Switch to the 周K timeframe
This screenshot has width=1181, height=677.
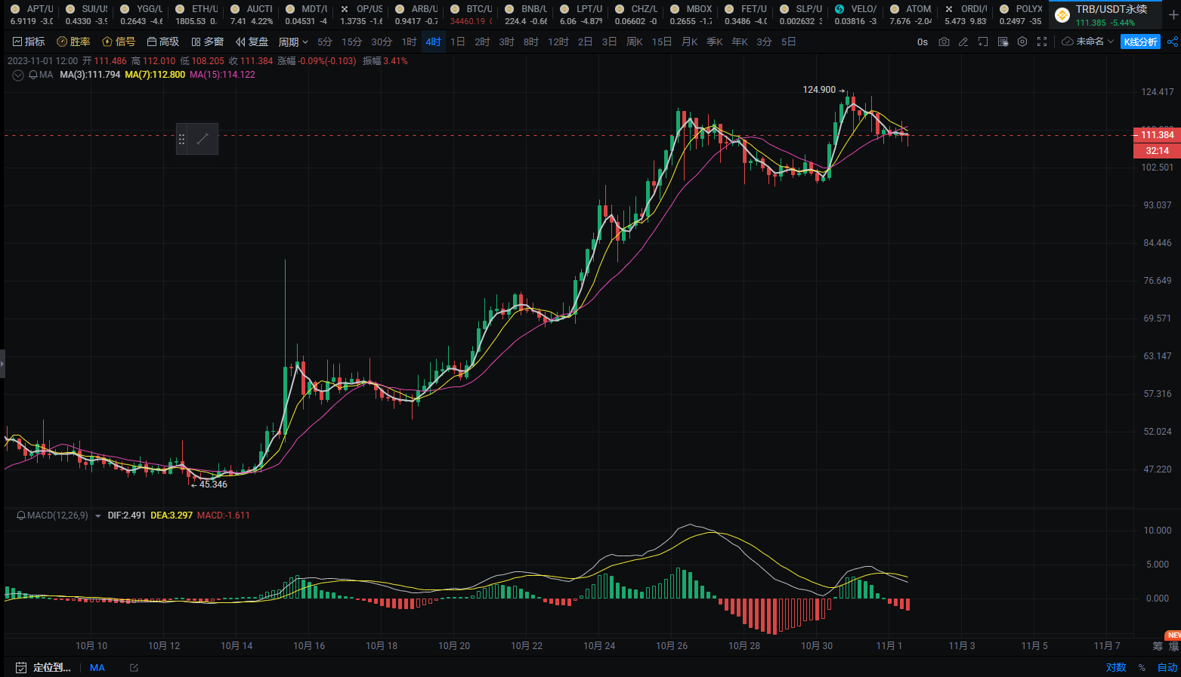tap(635, 42)
